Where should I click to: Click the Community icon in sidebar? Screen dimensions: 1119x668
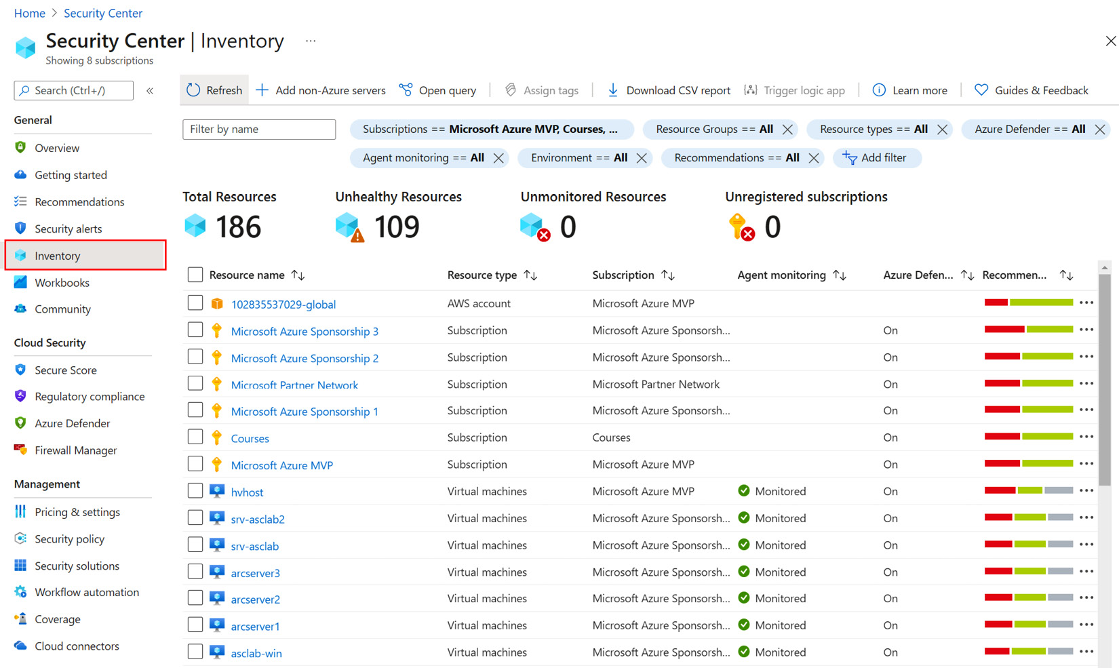click(x=20, y=309)
